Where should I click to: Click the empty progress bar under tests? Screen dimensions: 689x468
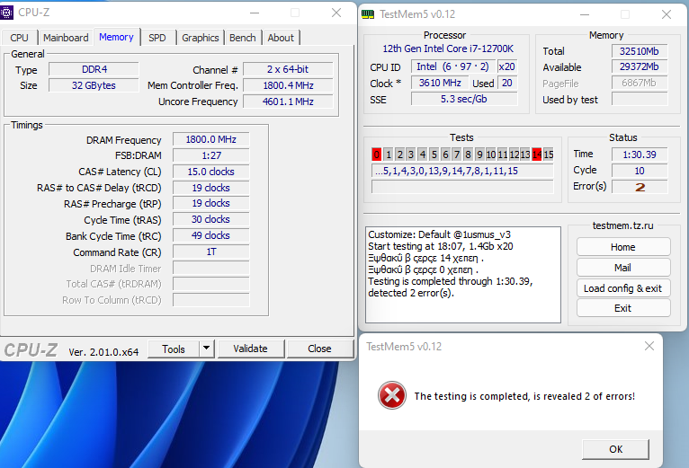(x=462, y=187)
